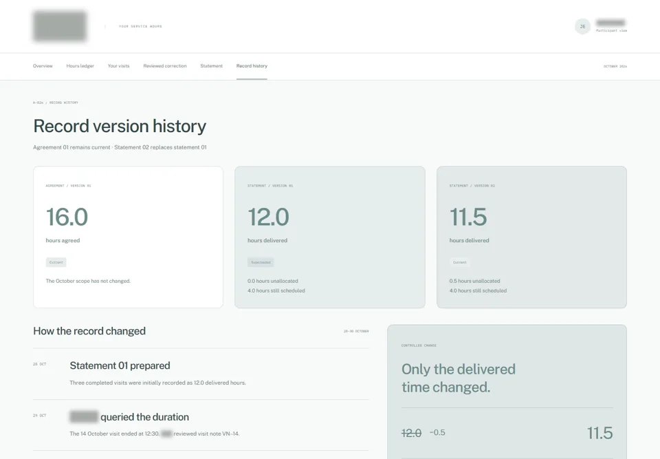The width and height of the screenshot is (660, 459).
Task: Click the Controlled change panel
Action: 507,392
